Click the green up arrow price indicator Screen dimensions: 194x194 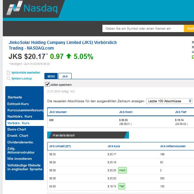point(69,56)
